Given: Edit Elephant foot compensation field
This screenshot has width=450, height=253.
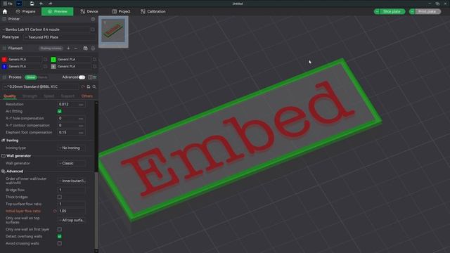Looking at the screenshot, I should coord(71,133).
